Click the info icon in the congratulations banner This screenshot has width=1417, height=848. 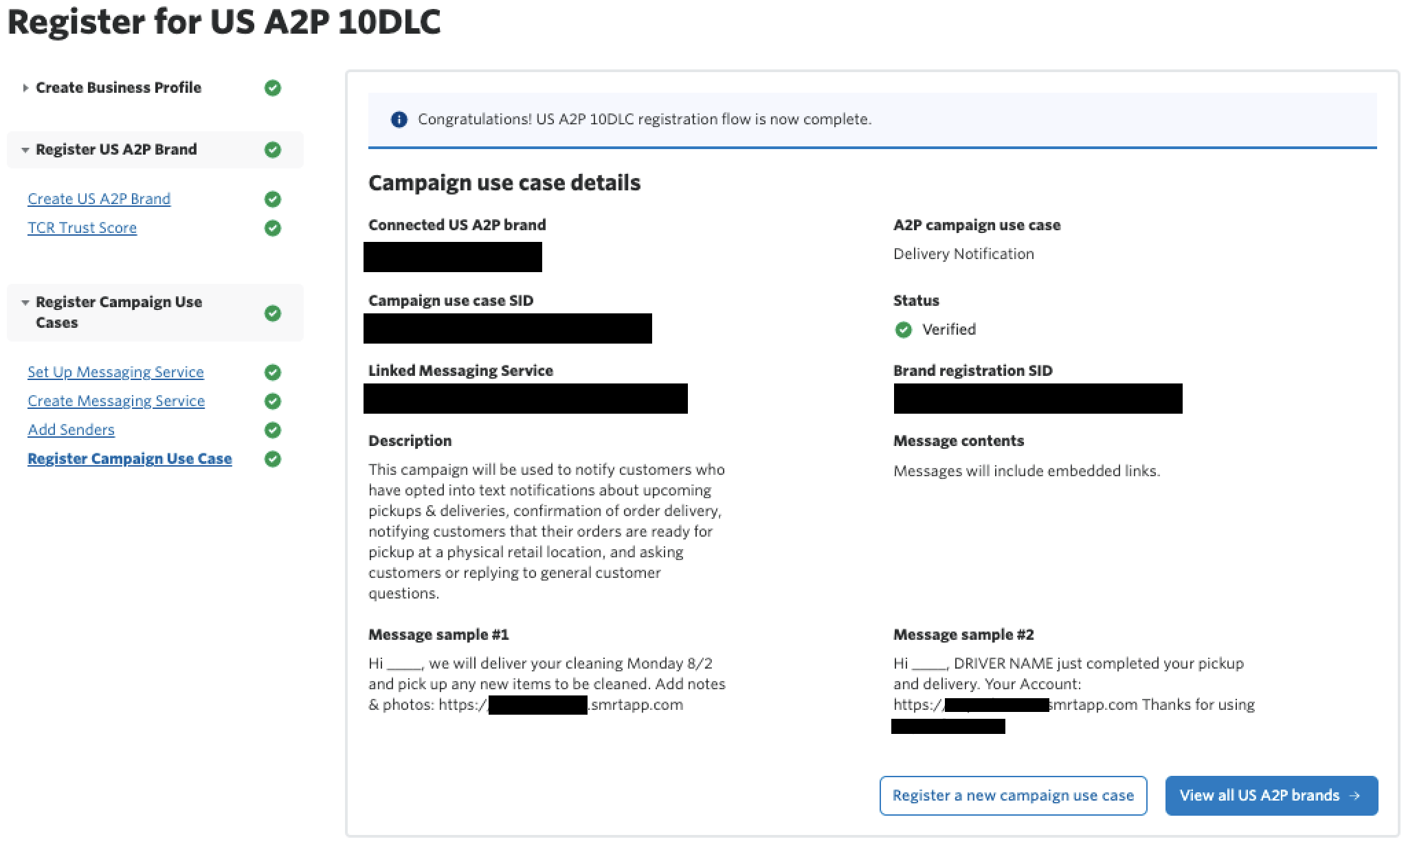point(399,120)
